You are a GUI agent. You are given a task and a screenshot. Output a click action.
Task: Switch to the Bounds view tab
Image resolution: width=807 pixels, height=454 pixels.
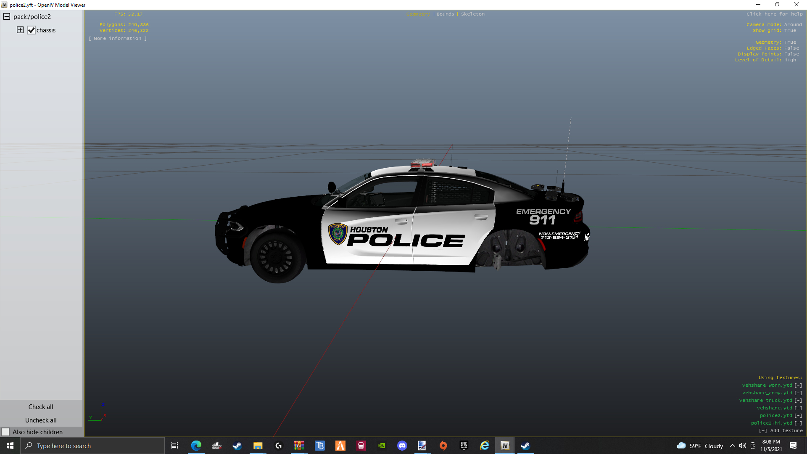[445, 14]
